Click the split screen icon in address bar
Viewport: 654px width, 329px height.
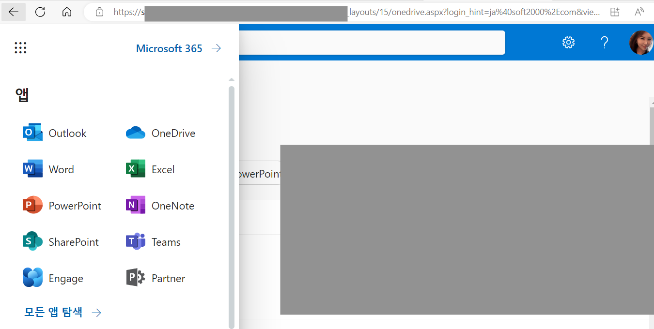click(x=615, y=12)
